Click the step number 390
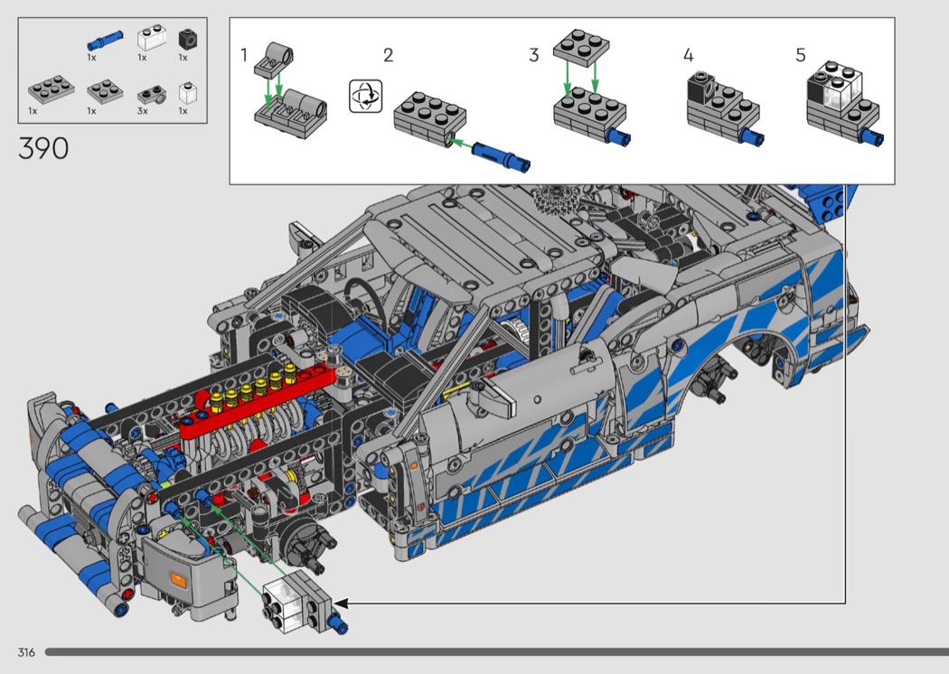949x674 pixels. pyautogui.click(x=43, y=148)
